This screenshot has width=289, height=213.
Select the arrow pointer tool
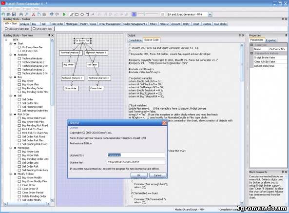coord(93,14)
